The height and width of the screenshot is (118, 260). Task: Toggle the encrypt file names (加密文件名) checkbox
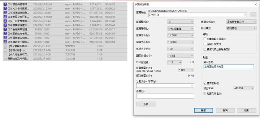205,93
